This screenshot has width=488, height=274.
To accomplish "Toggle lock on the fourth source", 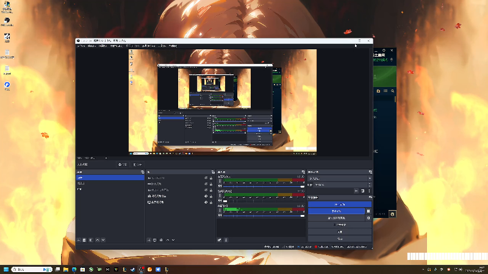I will (211, 196).
